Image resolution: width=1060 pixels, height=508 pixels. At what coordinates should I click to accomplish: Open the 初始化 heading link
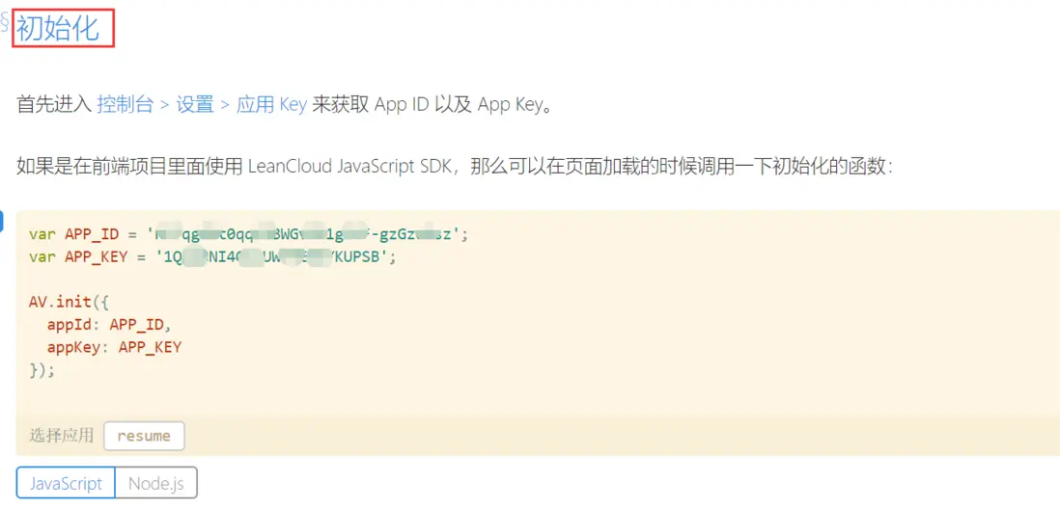pos(58,28)
